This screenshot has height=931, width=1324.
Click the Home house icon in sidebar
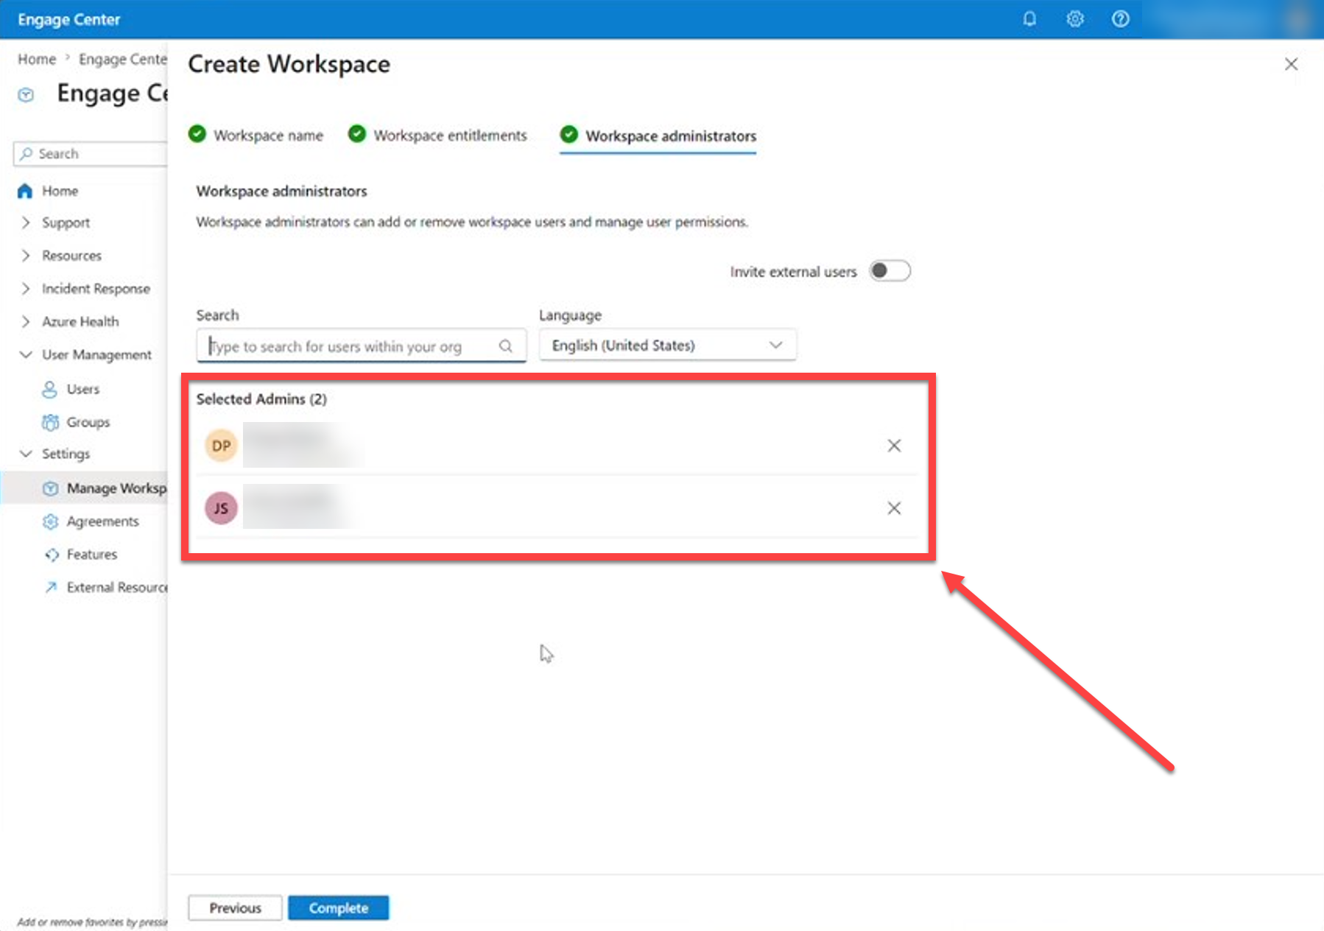25,192
